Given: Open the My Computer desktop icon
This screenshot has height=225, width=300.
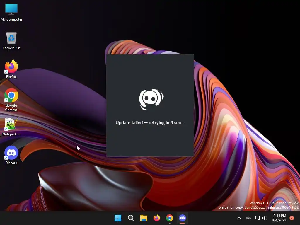Looking at the screenshot, I should (x=11, y=12).
